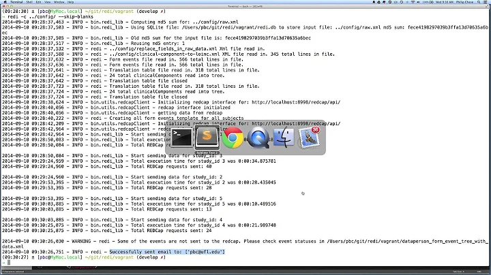Screen dimensions: 491x275
Task: Open the Help menu
Action: (70, 2)
